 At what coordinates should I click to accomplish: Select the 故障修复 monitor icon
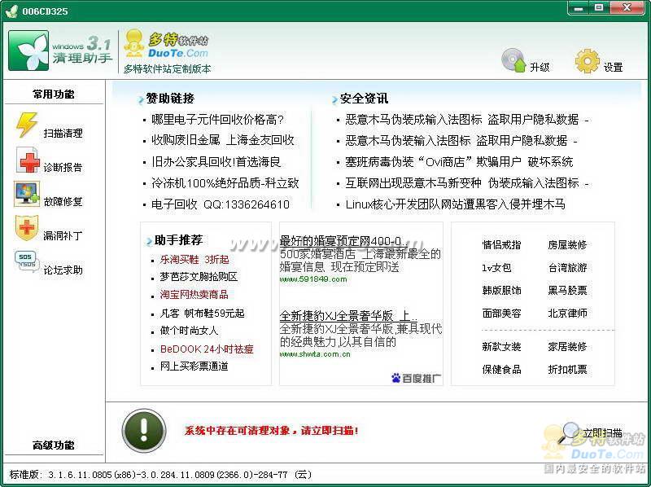click(x=27, y=194)
